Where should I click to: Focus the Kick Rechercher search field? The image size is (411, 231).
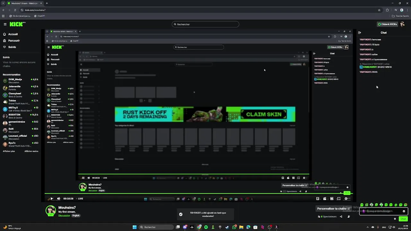(x=205, y=24)
